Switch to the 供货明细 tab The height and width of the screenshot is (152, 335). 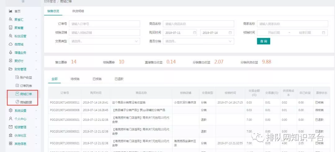tap(78, 11)
